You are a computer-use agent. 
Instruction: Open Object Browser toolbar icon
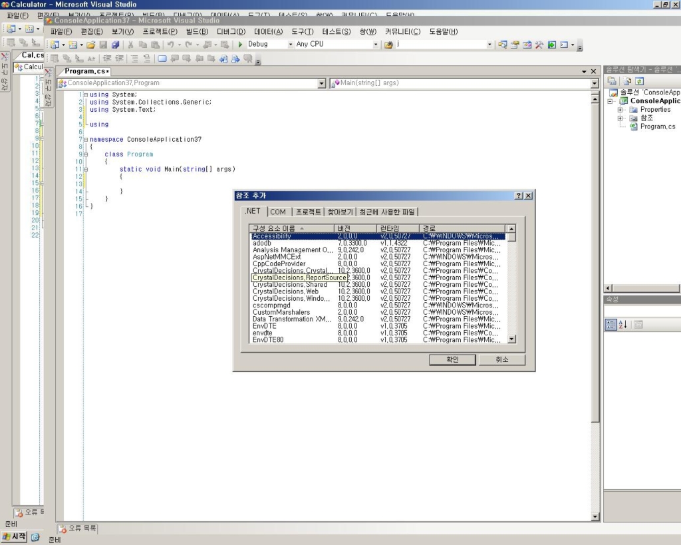527,45
